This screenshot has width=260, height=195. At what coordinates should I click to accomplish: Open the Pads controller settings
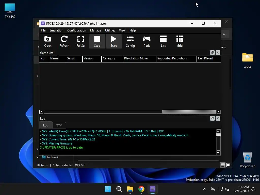[147, 41]
